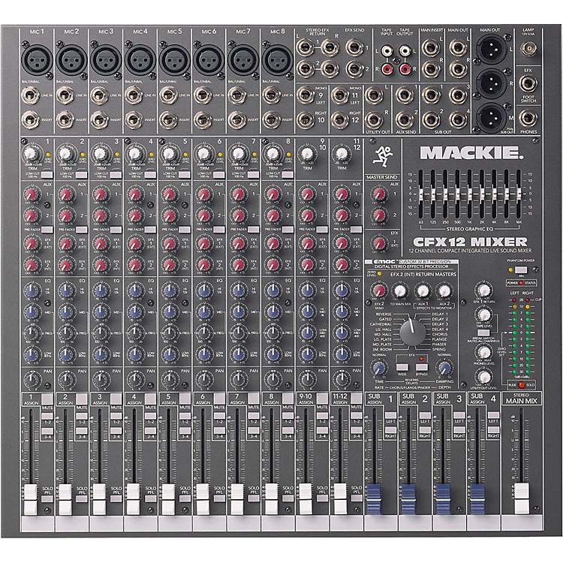The image size is (563, 563).
Task: Click the 16K graphic EQ slider
Action: click(519, 194)
